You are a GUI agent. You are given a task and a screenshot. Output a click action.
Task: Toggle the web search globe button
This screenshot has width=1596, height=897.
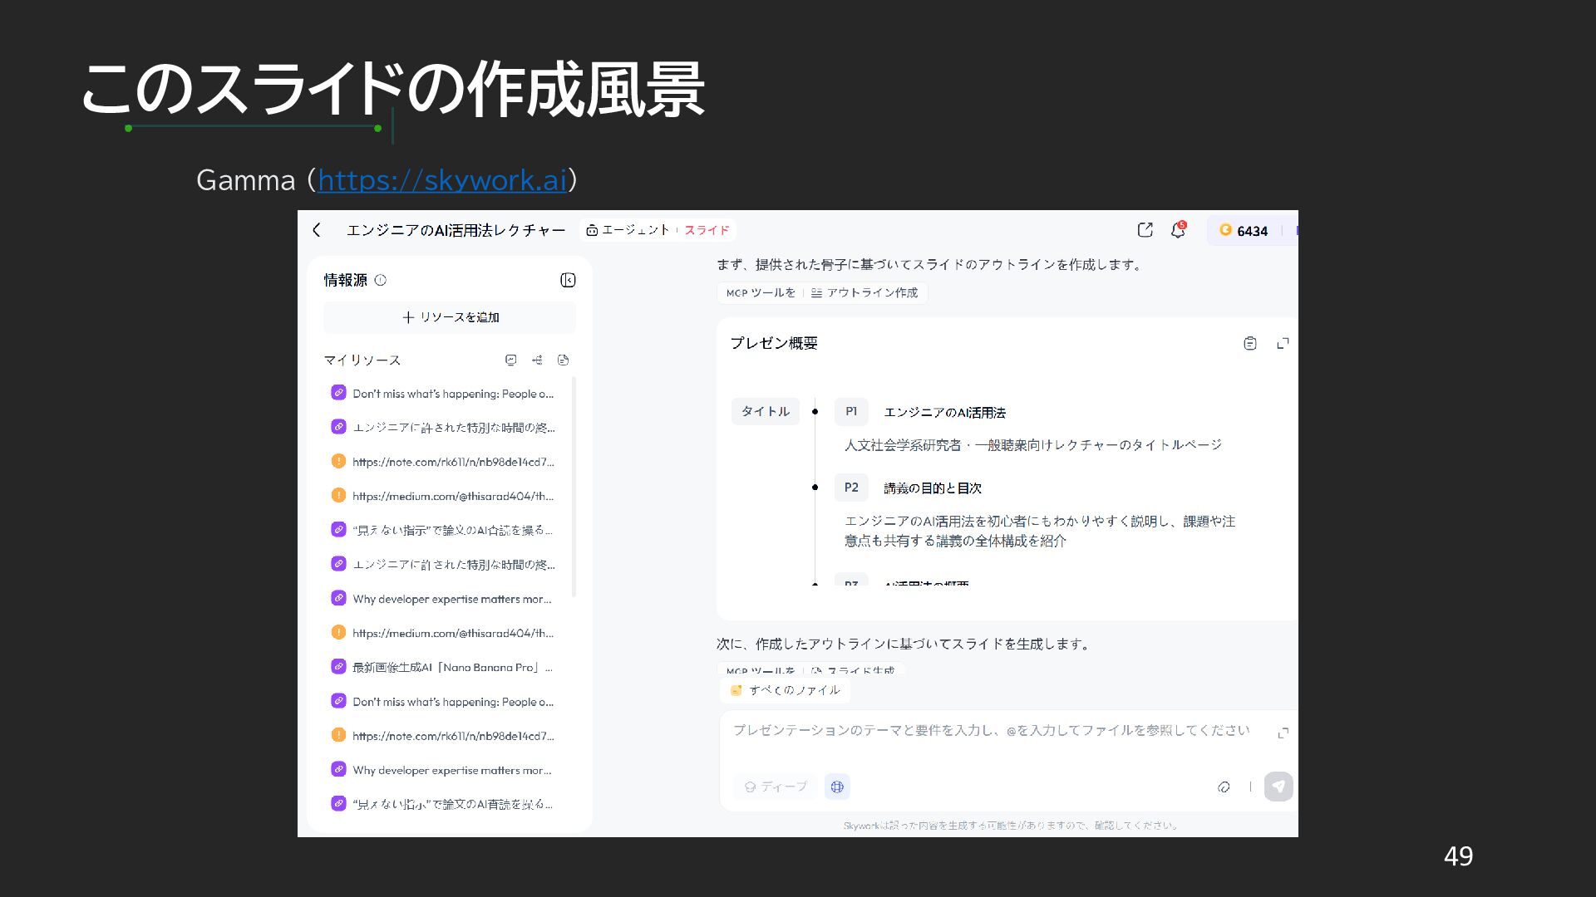[x=837, y=787]
